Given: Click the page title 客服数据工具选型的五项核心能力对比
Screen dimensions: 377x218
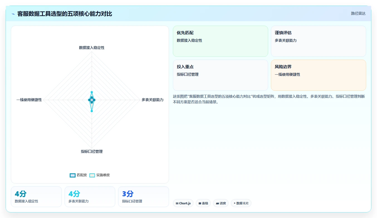Looking at the screenshot, I should tap(65, 14).
